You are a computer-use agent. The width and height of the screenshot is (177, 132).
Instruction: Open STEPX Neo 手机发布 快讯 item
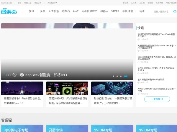(157, 47)
